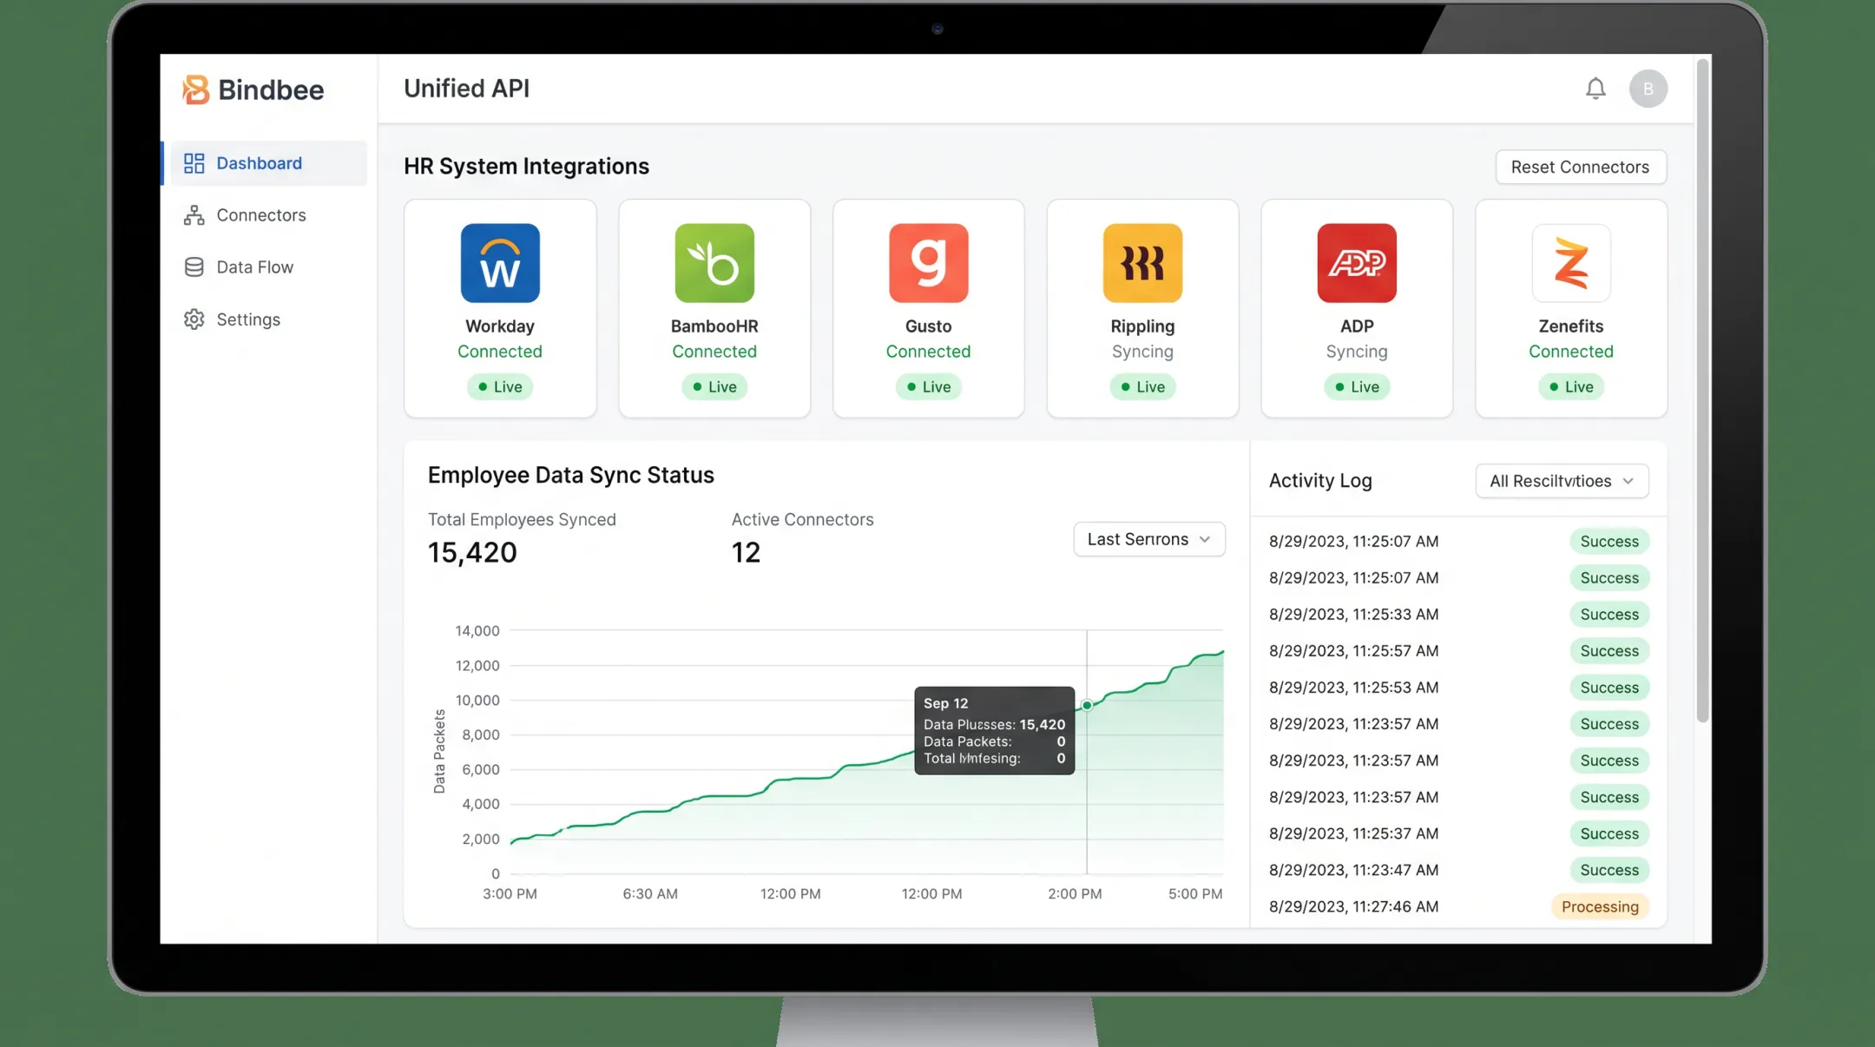Expand the Last Senrons dropdown
The width and height of the screenshot is (1875, 1047).
click(1149, 539)
